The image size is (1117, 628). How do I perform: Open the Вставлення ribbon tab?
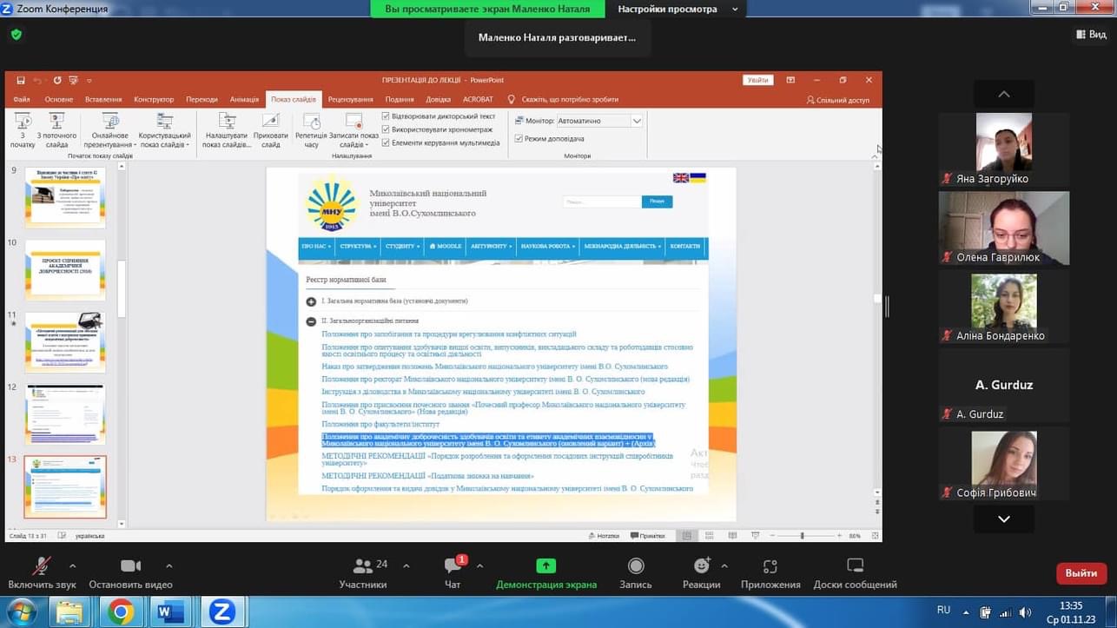[104, 100]
